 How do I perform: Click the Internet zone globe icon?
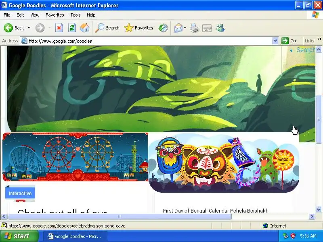265,226
